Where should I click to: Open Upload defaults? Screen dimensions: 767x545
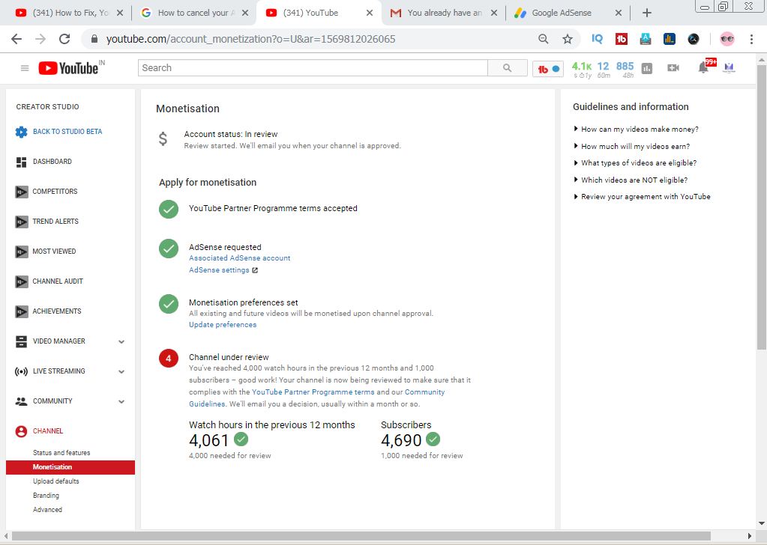tap(55, 481)
